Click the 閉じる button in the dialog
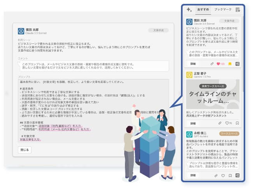 point(25,150)
